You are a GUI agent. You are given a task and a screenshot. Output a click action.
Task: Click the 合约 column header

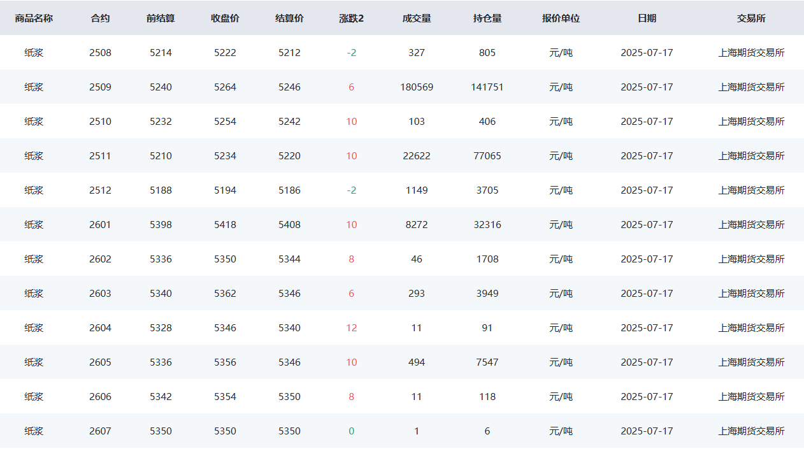[100, 18]
